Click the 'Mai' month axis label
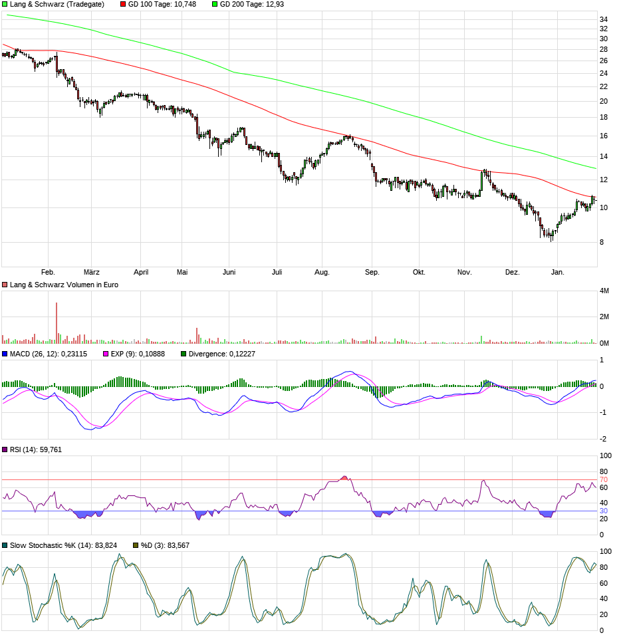Viewport: 625px width, 637px height. click(x=182, y=273)
